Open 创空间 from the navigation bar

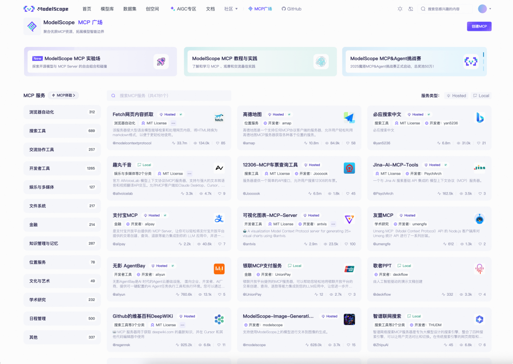click(x=152, y=9)
